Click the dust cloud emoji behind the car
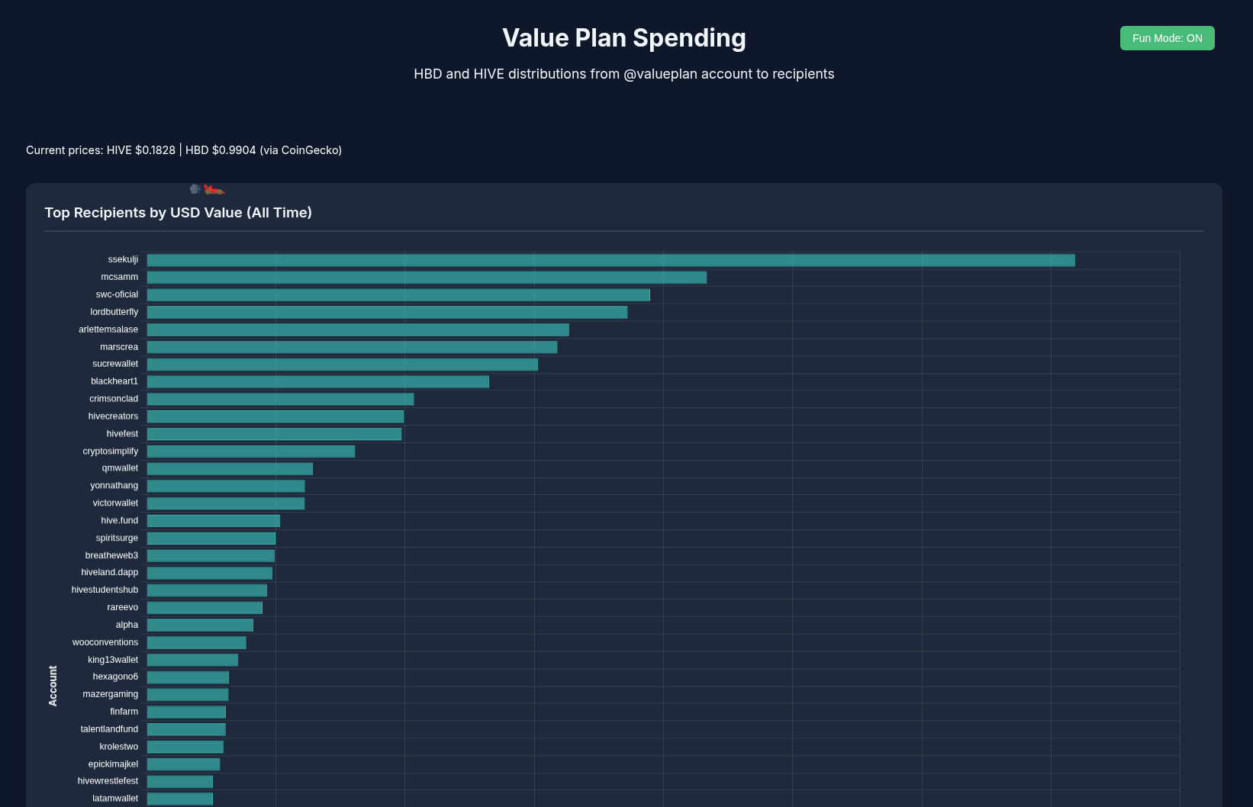1253x807 pixels. [195, 189]
